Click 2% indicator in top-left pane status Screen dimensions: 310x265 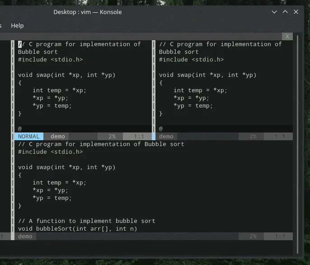pyautogui.click(x=112, y=137)
